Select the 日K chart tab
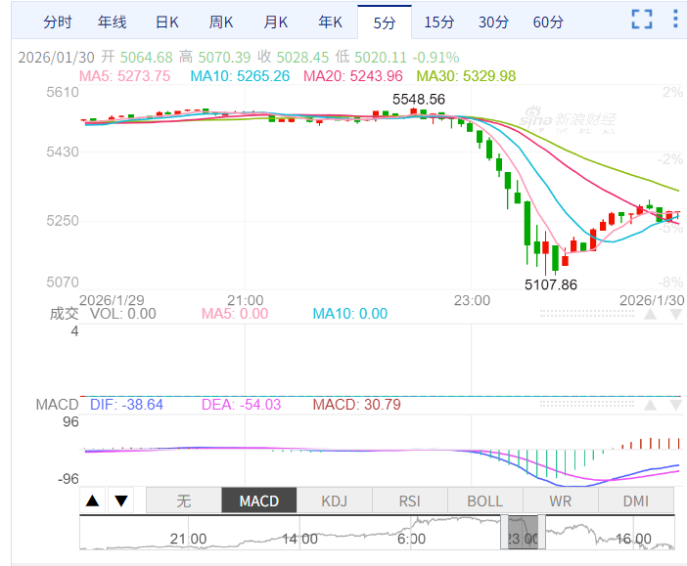This screenshot has height=566, width=687. 167,22
